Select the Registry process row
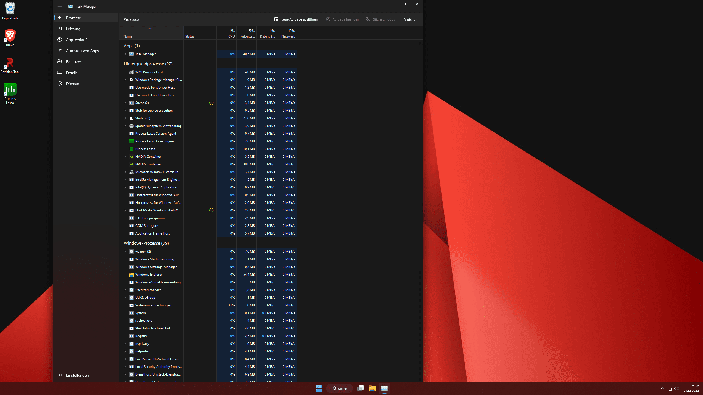The image size is (703, 395). [208, 336]
